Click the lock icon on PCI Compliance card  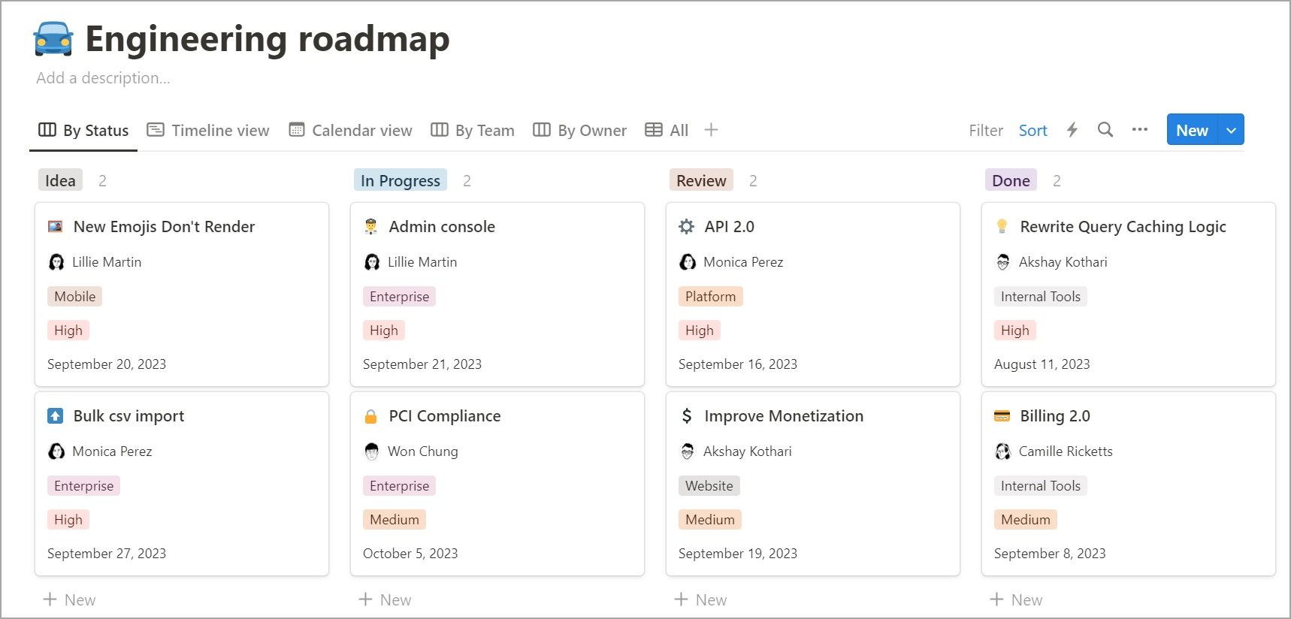coord(372,415)
